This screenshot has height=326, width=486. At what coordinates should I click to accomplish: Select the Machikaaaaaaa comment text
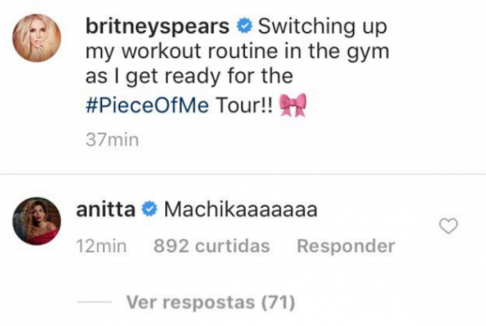pyautogui.click(x=240, y=209)
